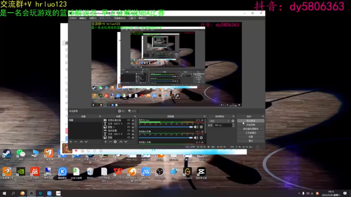The width and height of the screenshot is (351, 197).
Task: Add a new source with the plus icon
Action: coord(105,142)
